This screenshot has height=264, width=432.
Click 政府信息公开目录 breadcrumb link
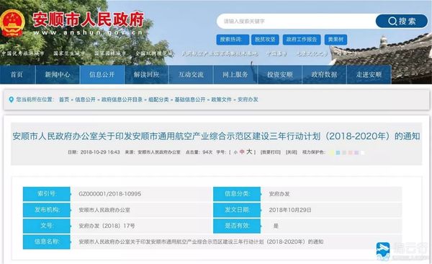coord(122,100)
